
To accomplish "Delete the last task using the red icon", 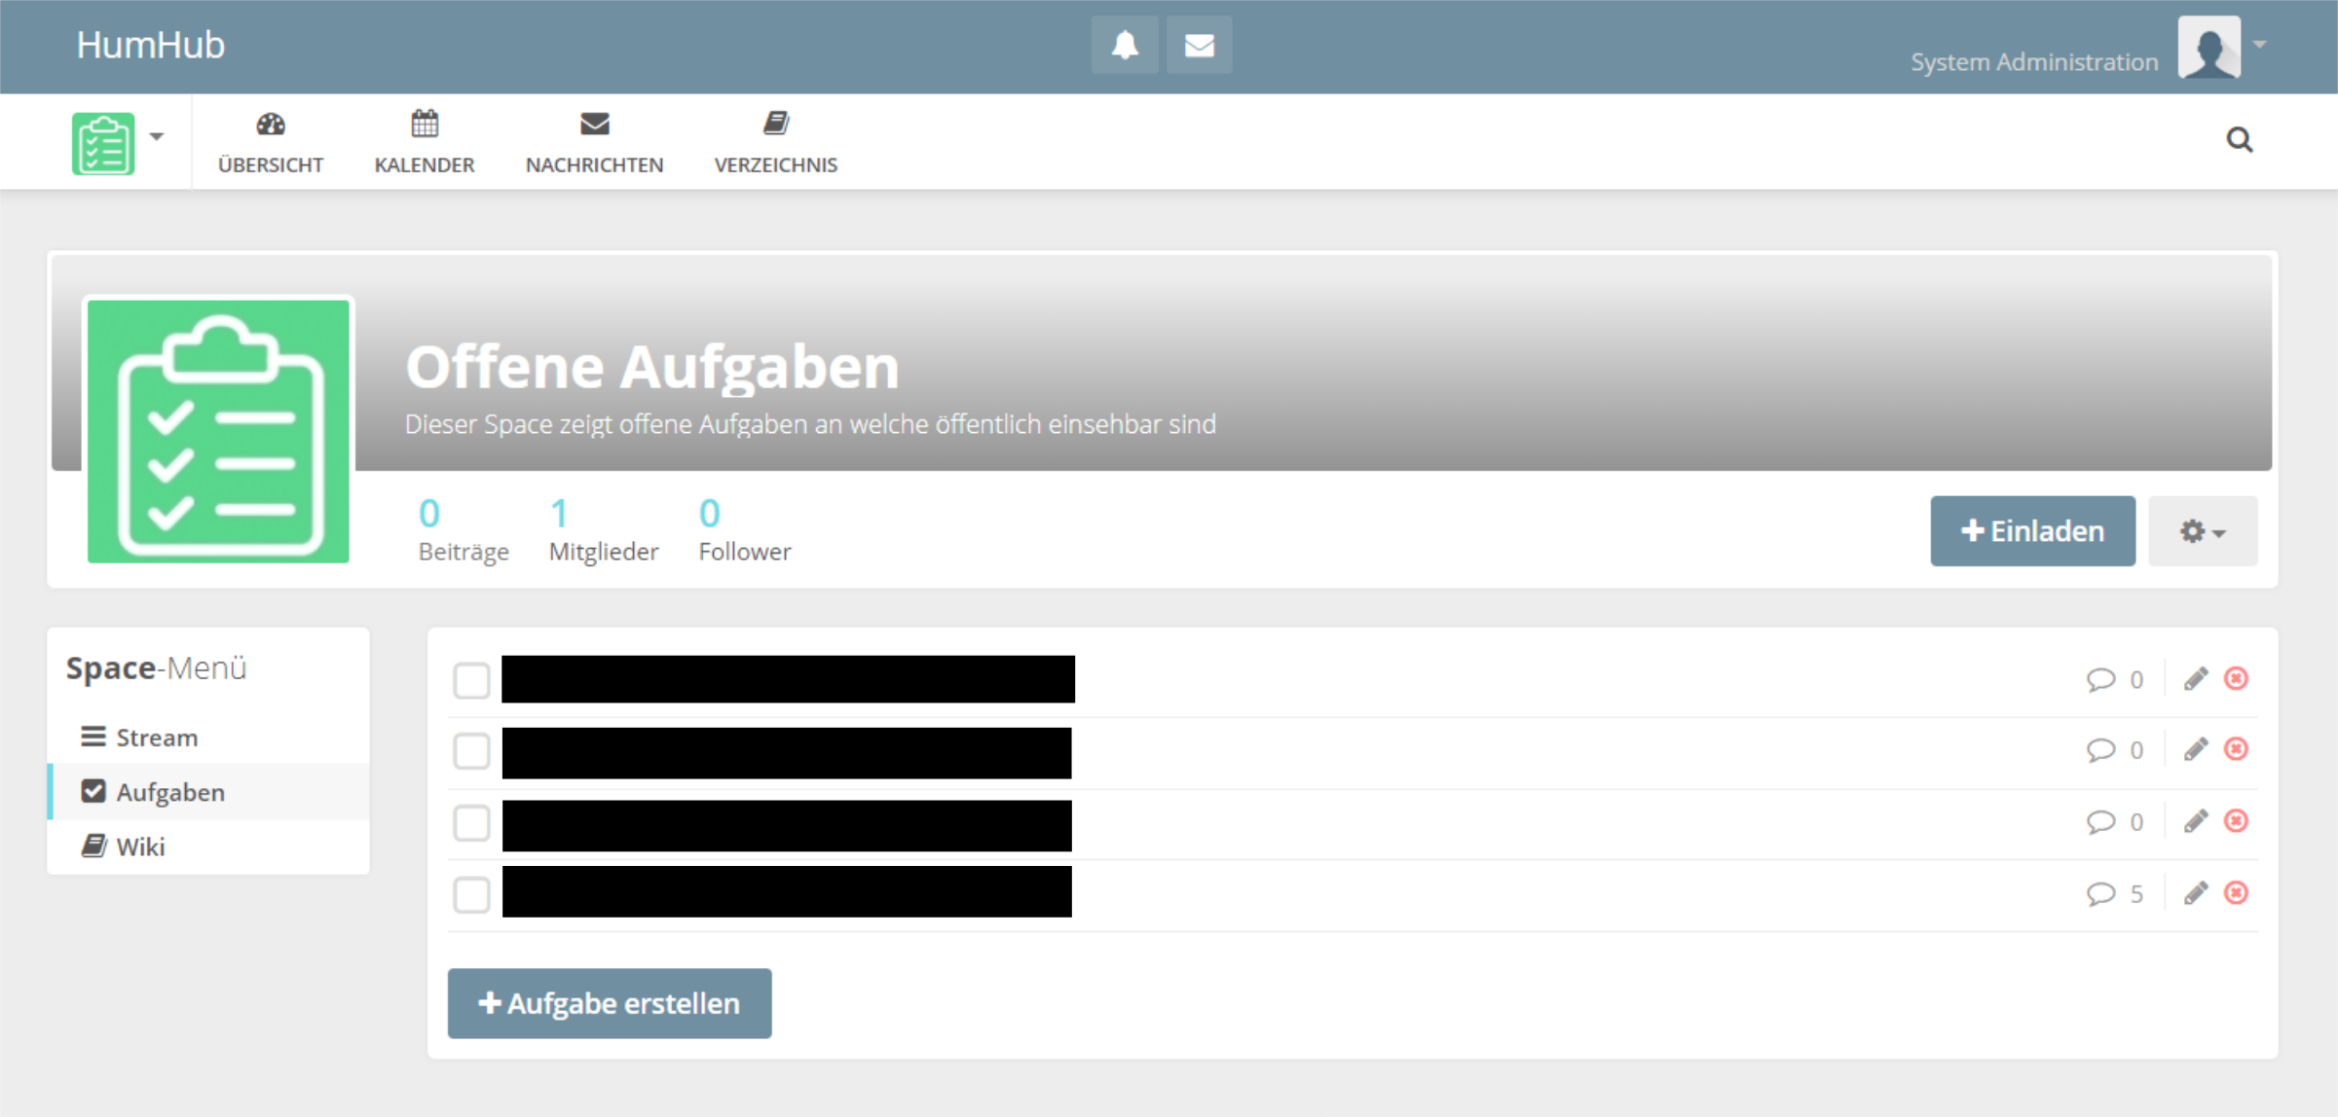I will click(2237, 892).
